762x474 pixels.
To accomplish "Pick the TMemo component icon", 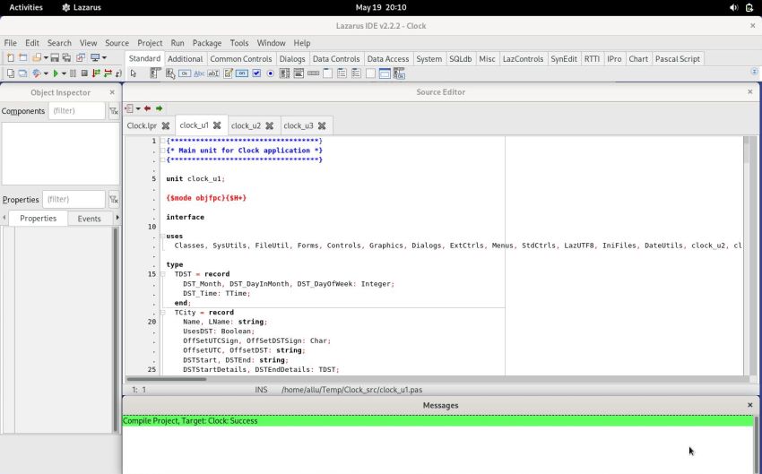I will click(x=228, y=73).
